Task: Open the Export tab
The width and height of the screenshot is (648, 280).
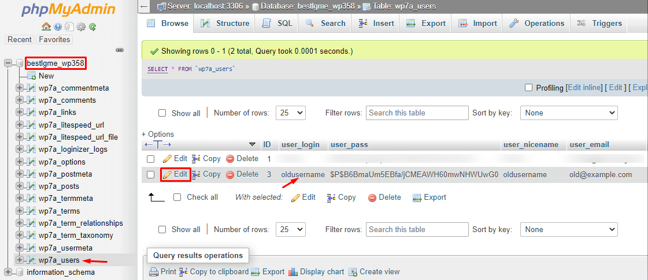Action: click(425, 24)
